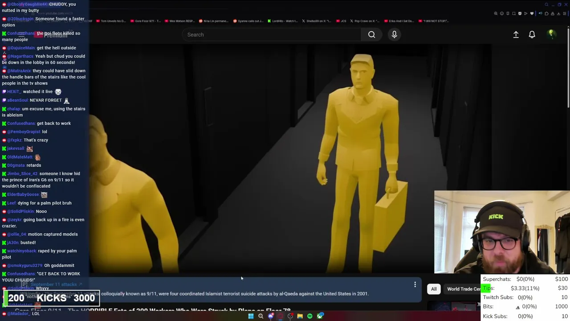
Task: Open Windows Start button on taskbar
Action: coord(251,316)
